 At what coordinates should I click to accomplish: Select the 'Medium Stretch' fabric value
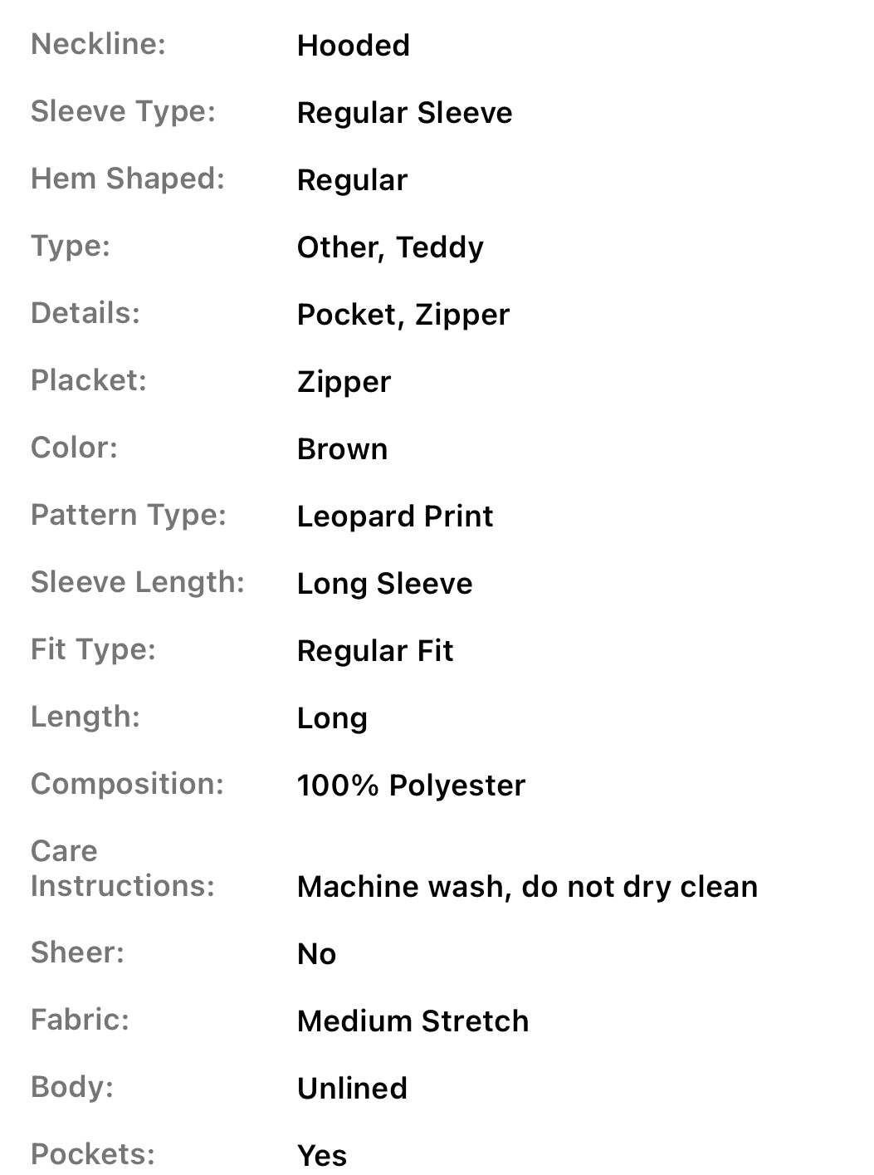(x=413, y=1021)
